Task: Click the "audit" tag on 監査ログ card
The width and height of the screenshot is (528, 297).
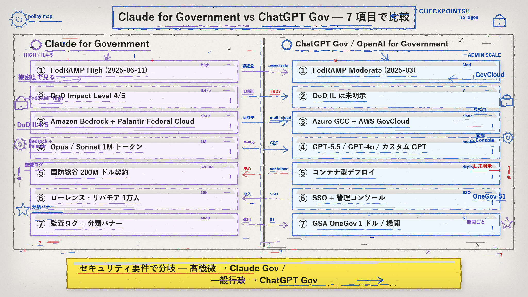Action: coord(205,218)
